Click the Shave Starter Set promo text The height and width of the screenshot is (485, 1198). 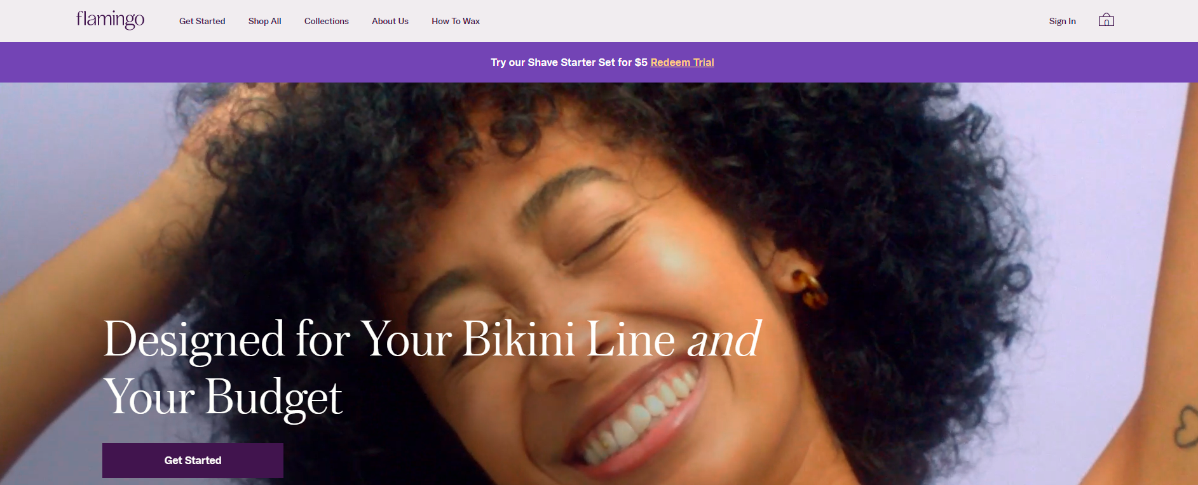pos(569,62)
